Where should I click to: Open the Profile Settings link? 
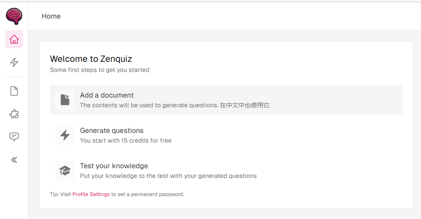click(x=91, y=194)
